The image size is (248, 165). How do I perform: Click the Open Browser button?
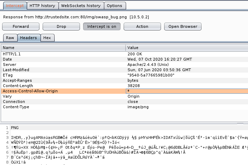[183, 26]
